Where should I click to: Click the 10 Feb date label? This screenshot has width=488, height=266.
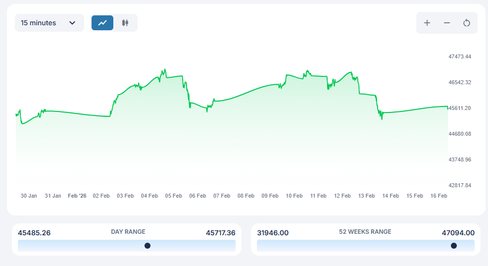click(294, 196)
